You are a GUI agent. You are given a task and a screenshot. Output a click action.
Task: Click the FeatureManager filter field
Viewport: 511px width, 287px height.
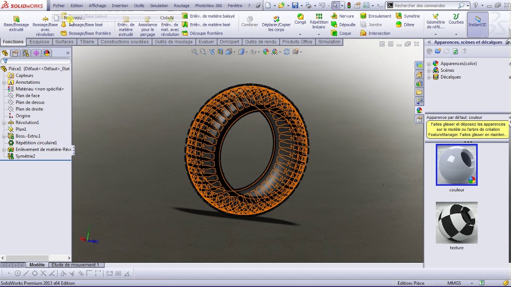pos(36,61)
